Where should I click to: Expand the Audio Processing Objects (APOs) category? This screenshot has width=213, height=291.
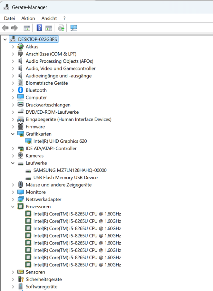pyautogui.click(x=13, y=61)
